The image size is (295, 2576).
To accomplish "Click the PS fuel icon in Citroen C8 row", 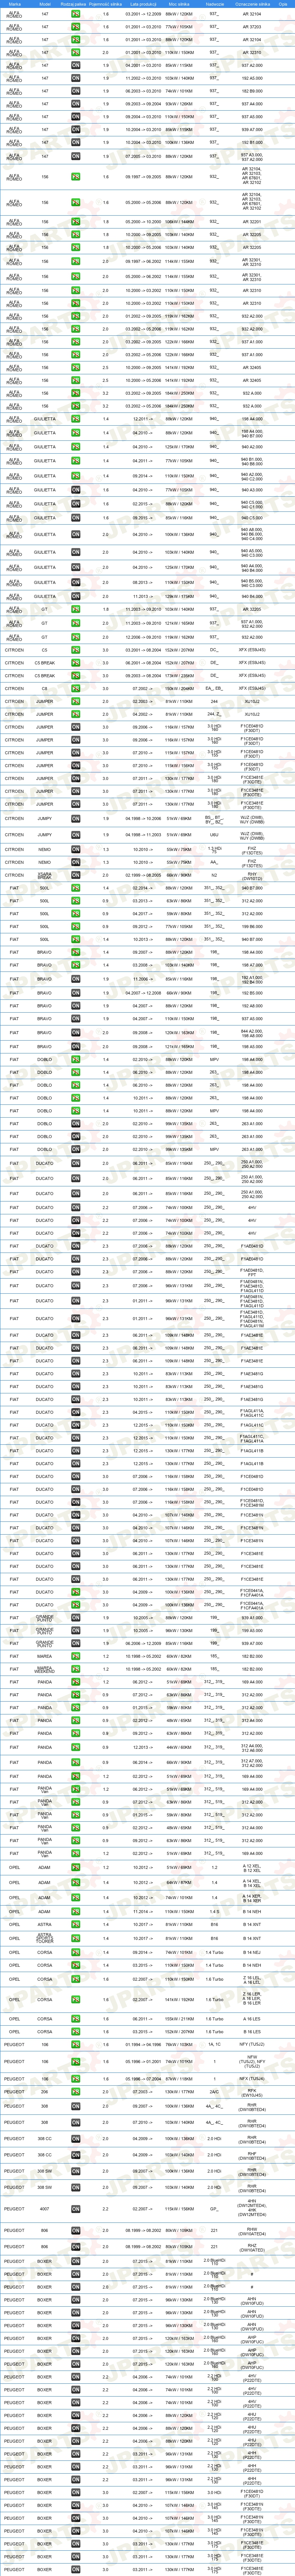I will pyautogui.click(x=75, y=688).
